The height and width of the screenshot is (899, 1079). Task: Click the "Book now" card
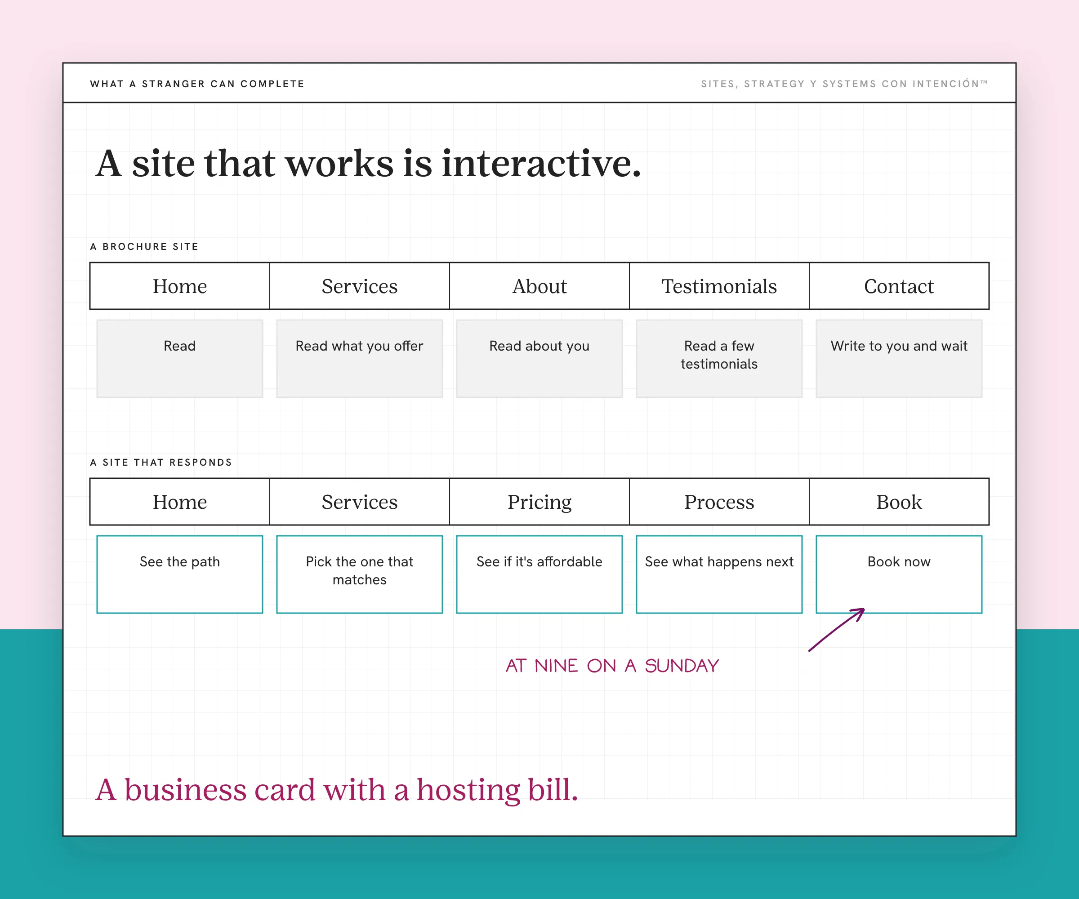click(899, 574)
